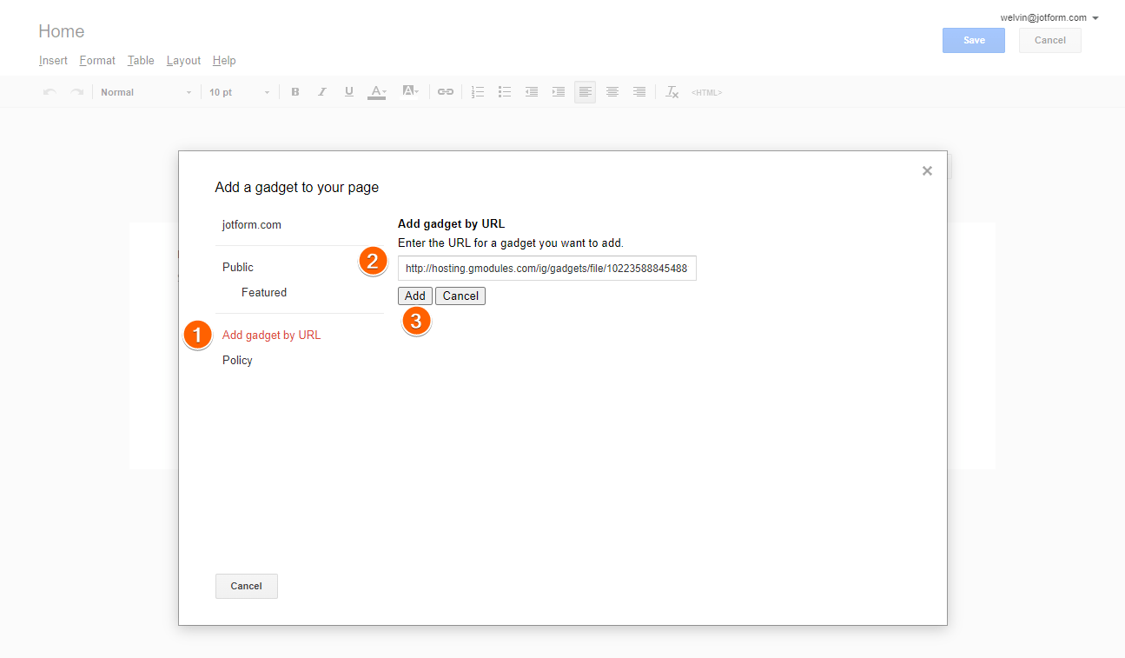Open the welvin@jotform.com account dropdown
Image resolution: width=1125 pixels, height=658 pixels.
point(1049,17)
